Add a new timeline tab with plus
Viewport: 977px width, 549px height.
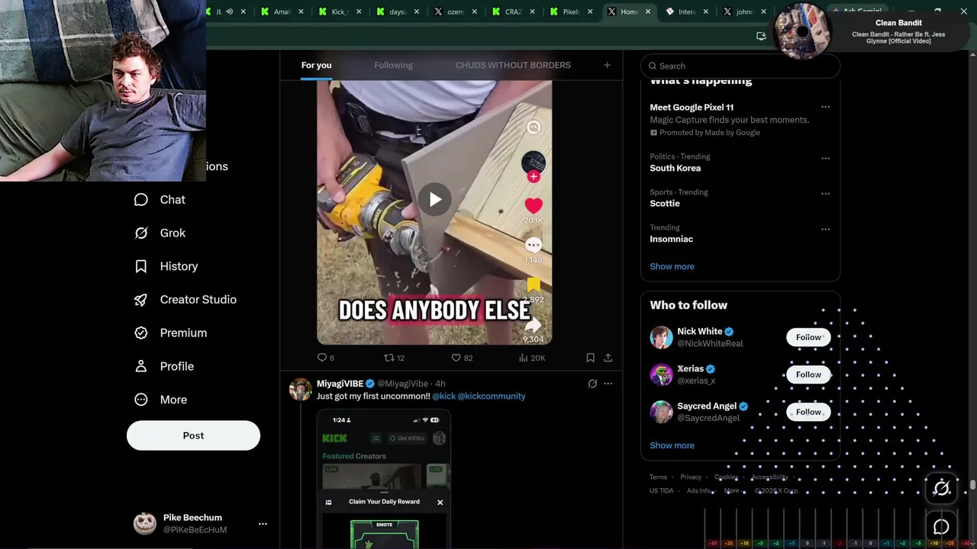pyautogui.click(x=607, y=66)
